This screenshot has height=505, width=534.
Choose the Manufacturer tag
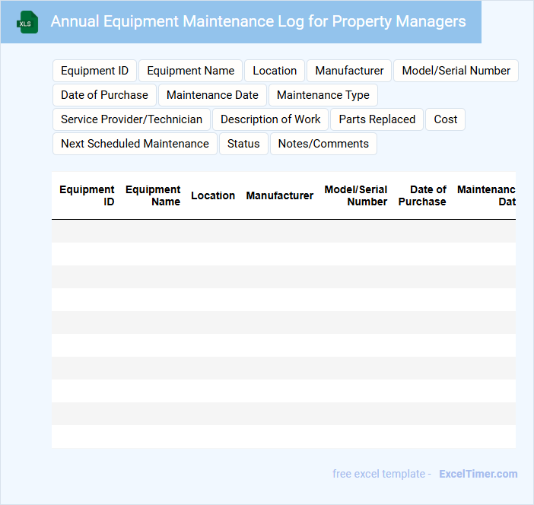point(349,71)
